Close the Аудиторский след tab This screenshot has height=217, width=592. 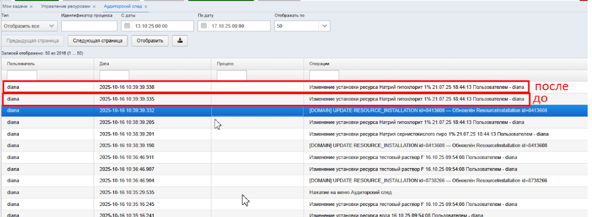tap(146, 7)
